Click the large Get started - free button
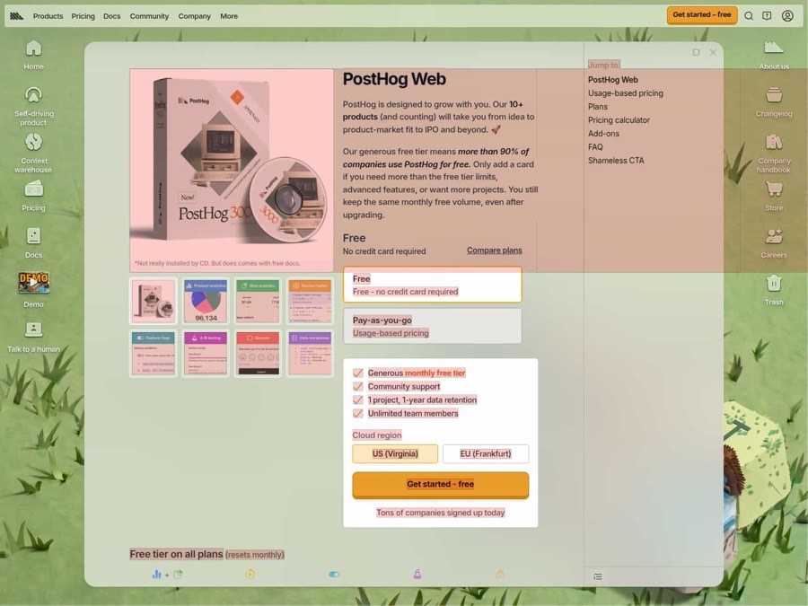The width and height of the screenshot is (808, 606). pyautogui.click(x=441, y=485)
